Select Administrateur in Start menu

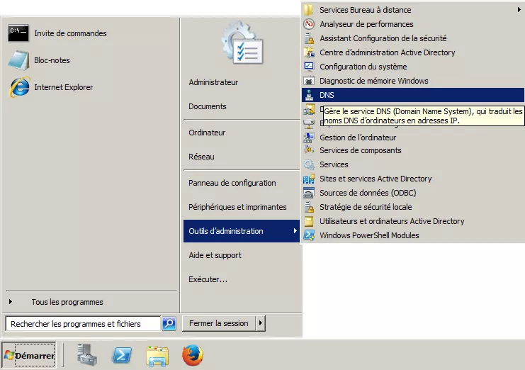[x=213, y=82]
